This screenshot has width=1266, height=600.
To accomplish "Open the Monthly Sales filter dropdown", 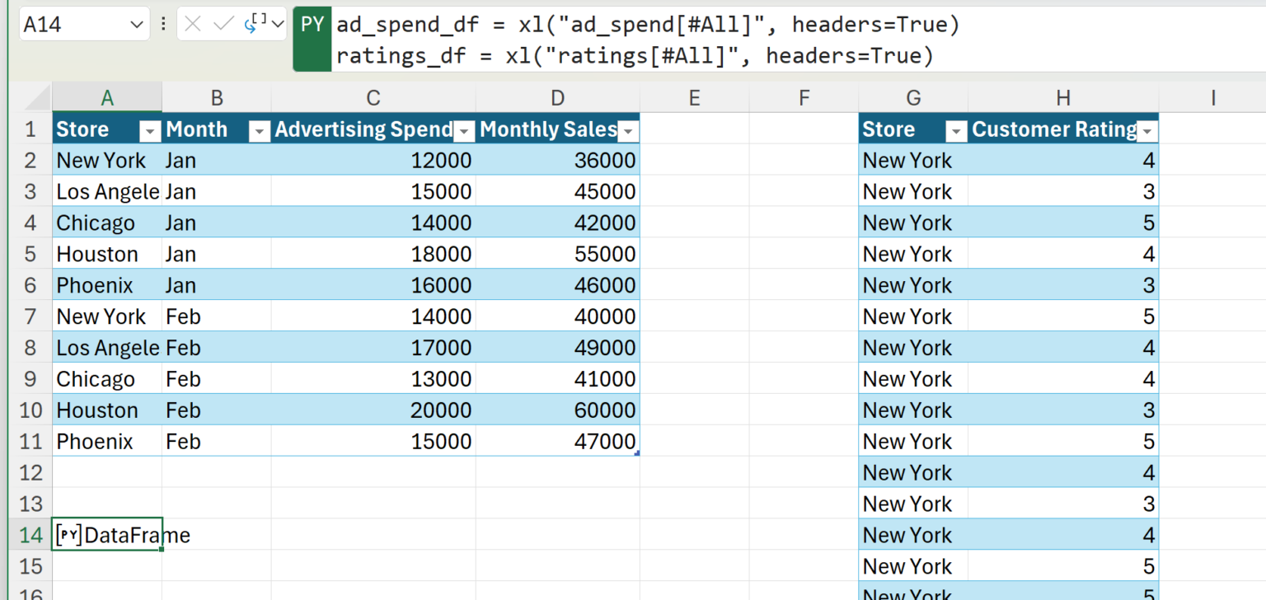I will click(x=628, y=130).
